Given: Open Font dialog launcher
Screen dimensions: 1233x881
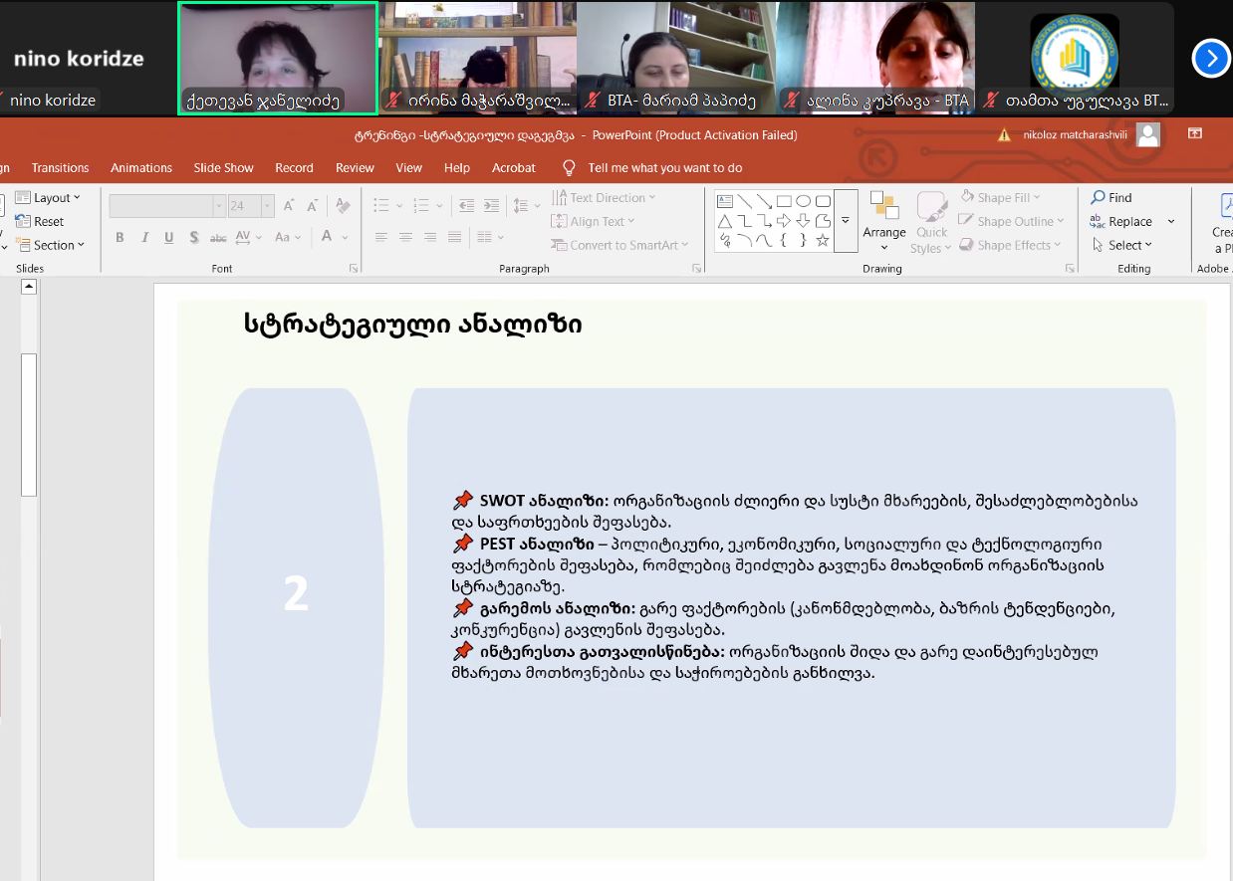Looking at the screenshot, I should (x=354, y=269).
